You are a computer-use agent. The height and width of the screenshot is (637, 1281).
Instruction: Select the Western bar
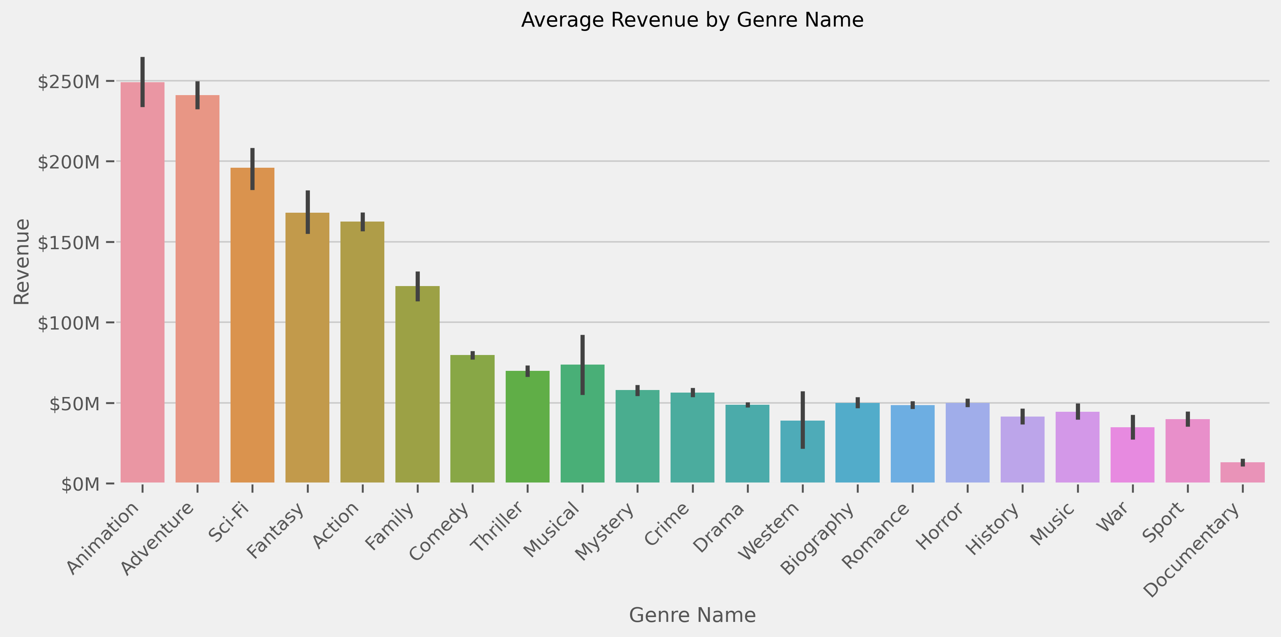click(x=803, y=452)
